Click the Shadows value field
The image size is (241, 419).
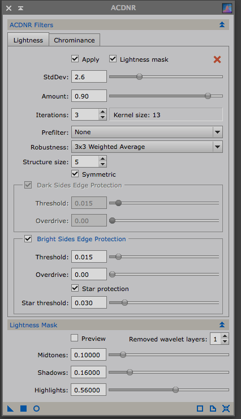point(88,373)
